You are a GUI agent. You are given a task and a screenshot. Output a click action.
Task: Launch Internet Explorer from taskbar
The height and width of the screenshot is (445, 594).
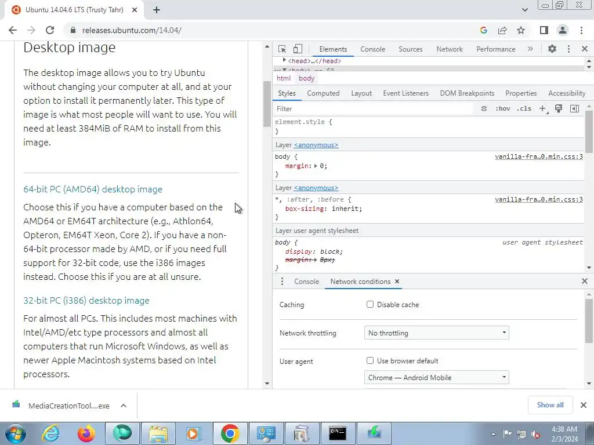pos(50,433)
